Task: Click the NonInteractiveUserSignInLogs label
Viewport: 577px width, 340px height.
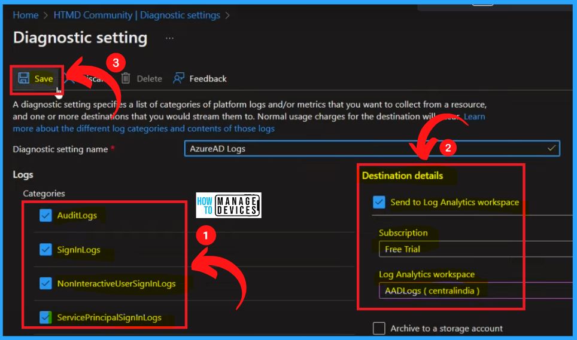Action: tap(116, 283)
